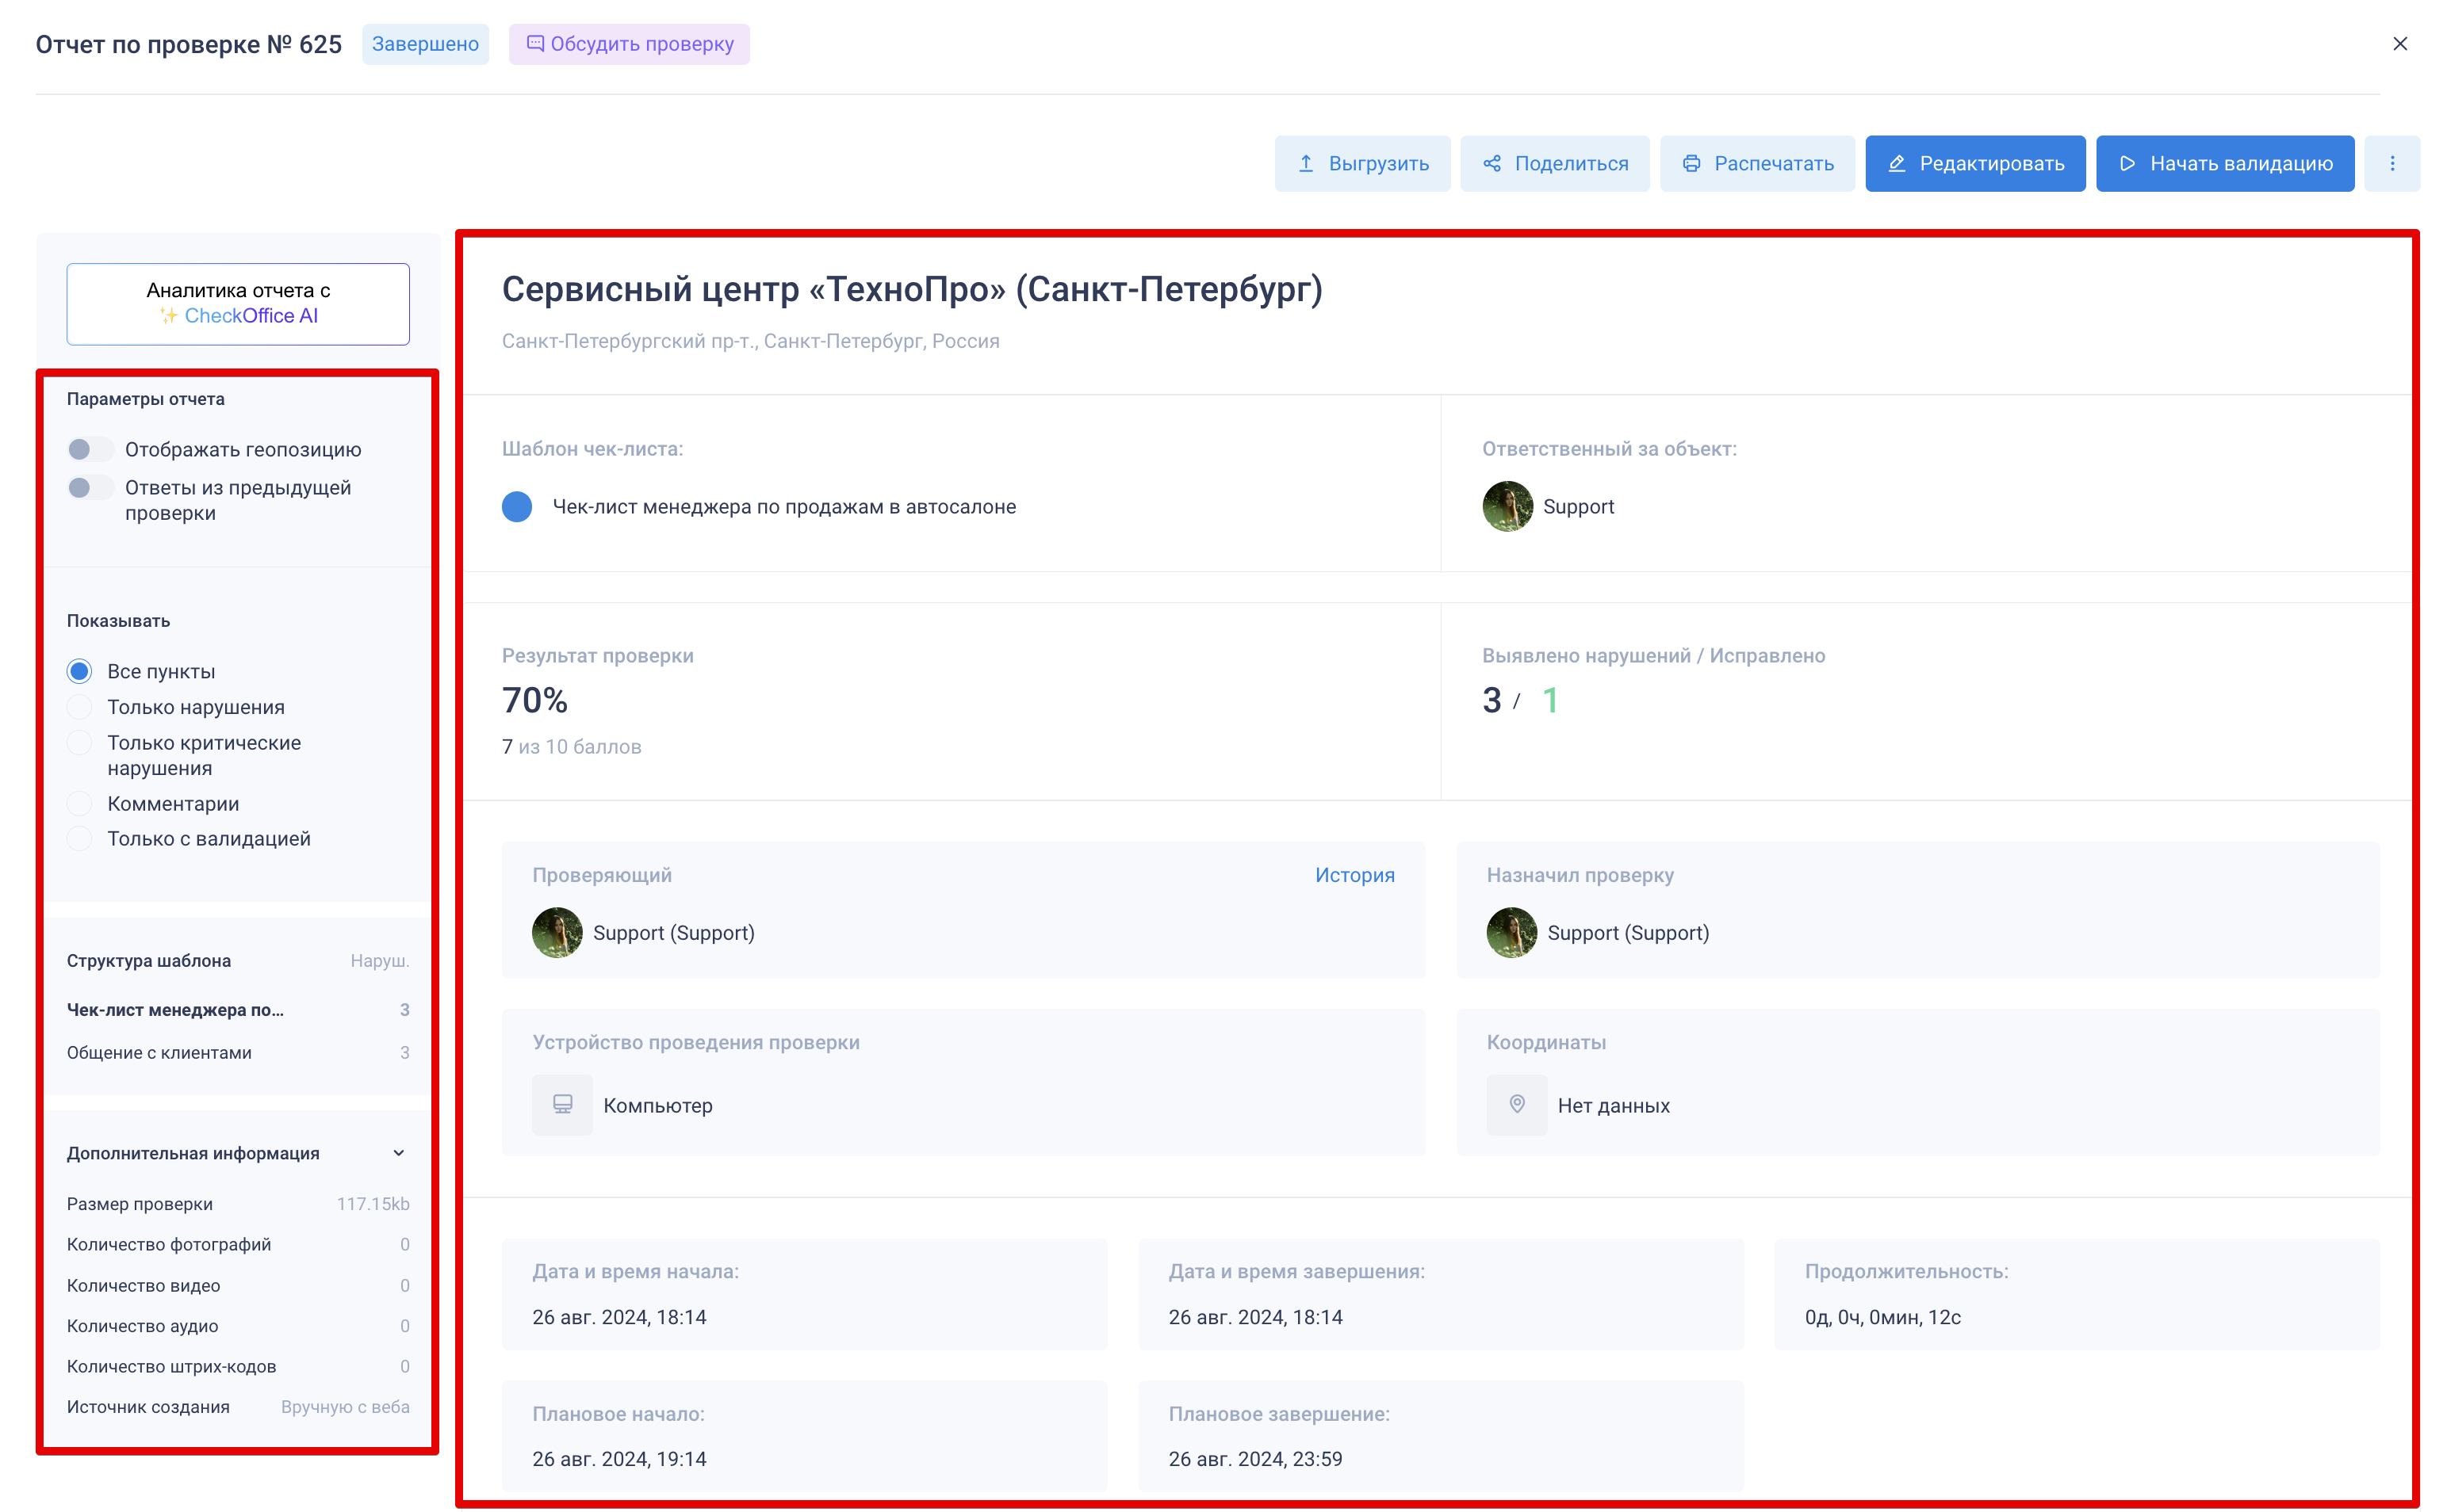Select Общение с клиентами section item
Viewport: 2447px width, 1512px height.
point(159,1052)
